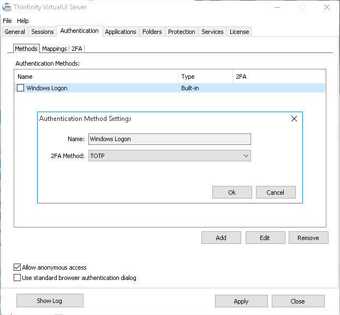
Task: Click the Show Log button
Action: tap(50, 301)
